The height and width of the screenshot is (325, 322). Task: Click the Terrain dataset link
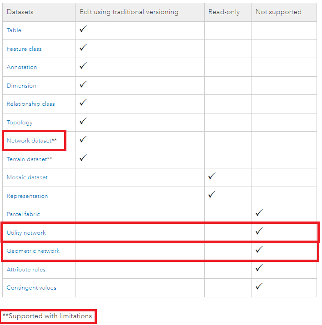pos(27,159)
